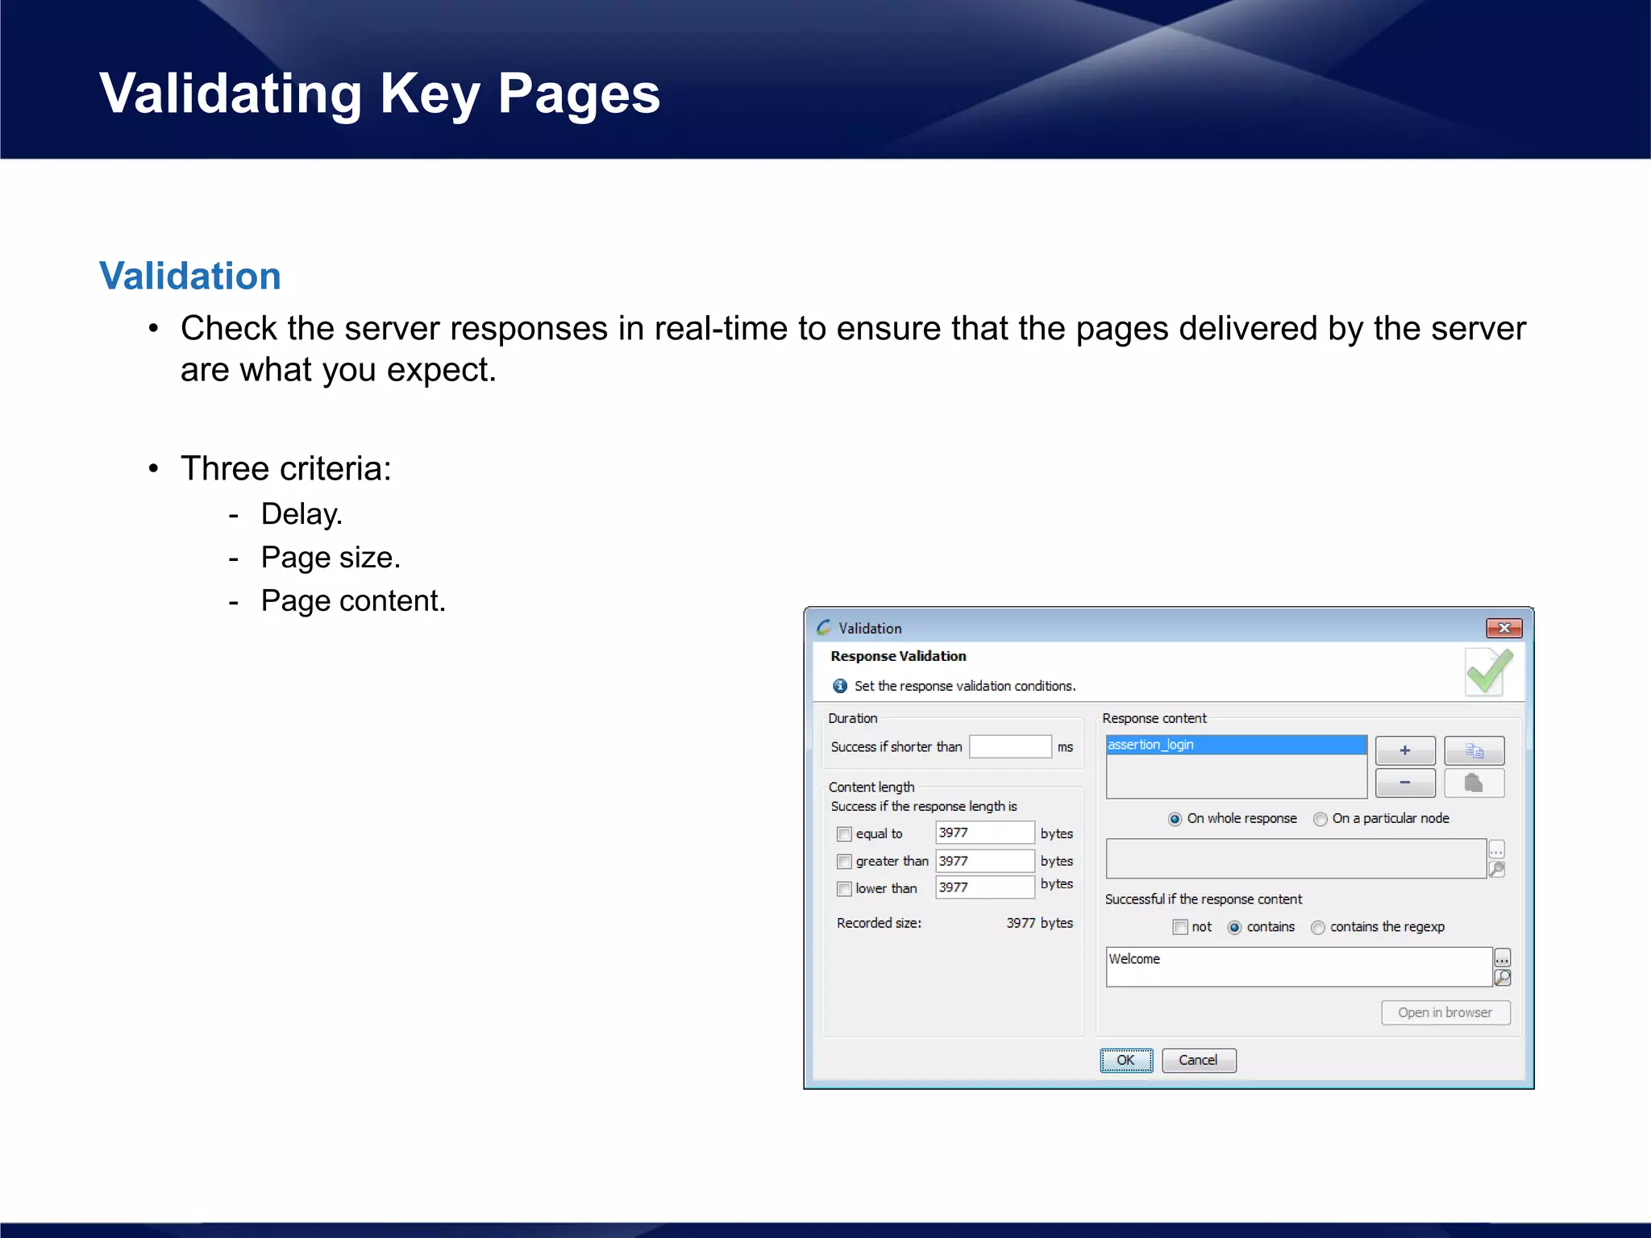This screenshot has width=1651, height=1238.
Task: Select 'contains the regexp' radio button
Action: pyautogui.click(x=1318, y=928)
